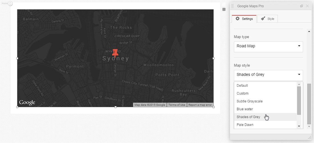
Task: Click the style list scroll up arrow
Action: point(299,84)
